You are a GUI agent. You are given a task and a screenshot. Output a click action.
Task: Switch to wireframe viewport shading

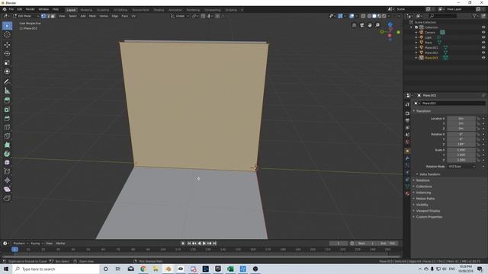coord(369,16)
